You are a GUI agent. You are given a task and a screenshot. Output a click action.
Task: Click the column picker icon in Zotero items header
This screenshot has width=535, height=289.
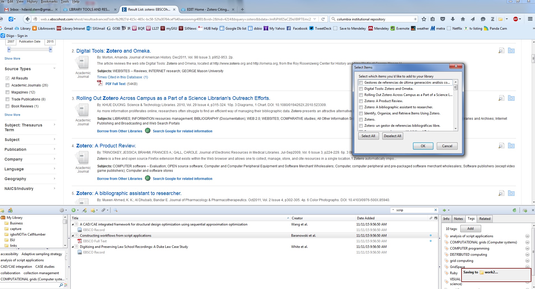[x=436, y=218]
